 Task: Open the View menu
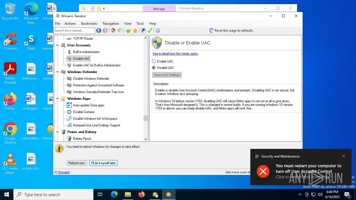tap(128, 24)
